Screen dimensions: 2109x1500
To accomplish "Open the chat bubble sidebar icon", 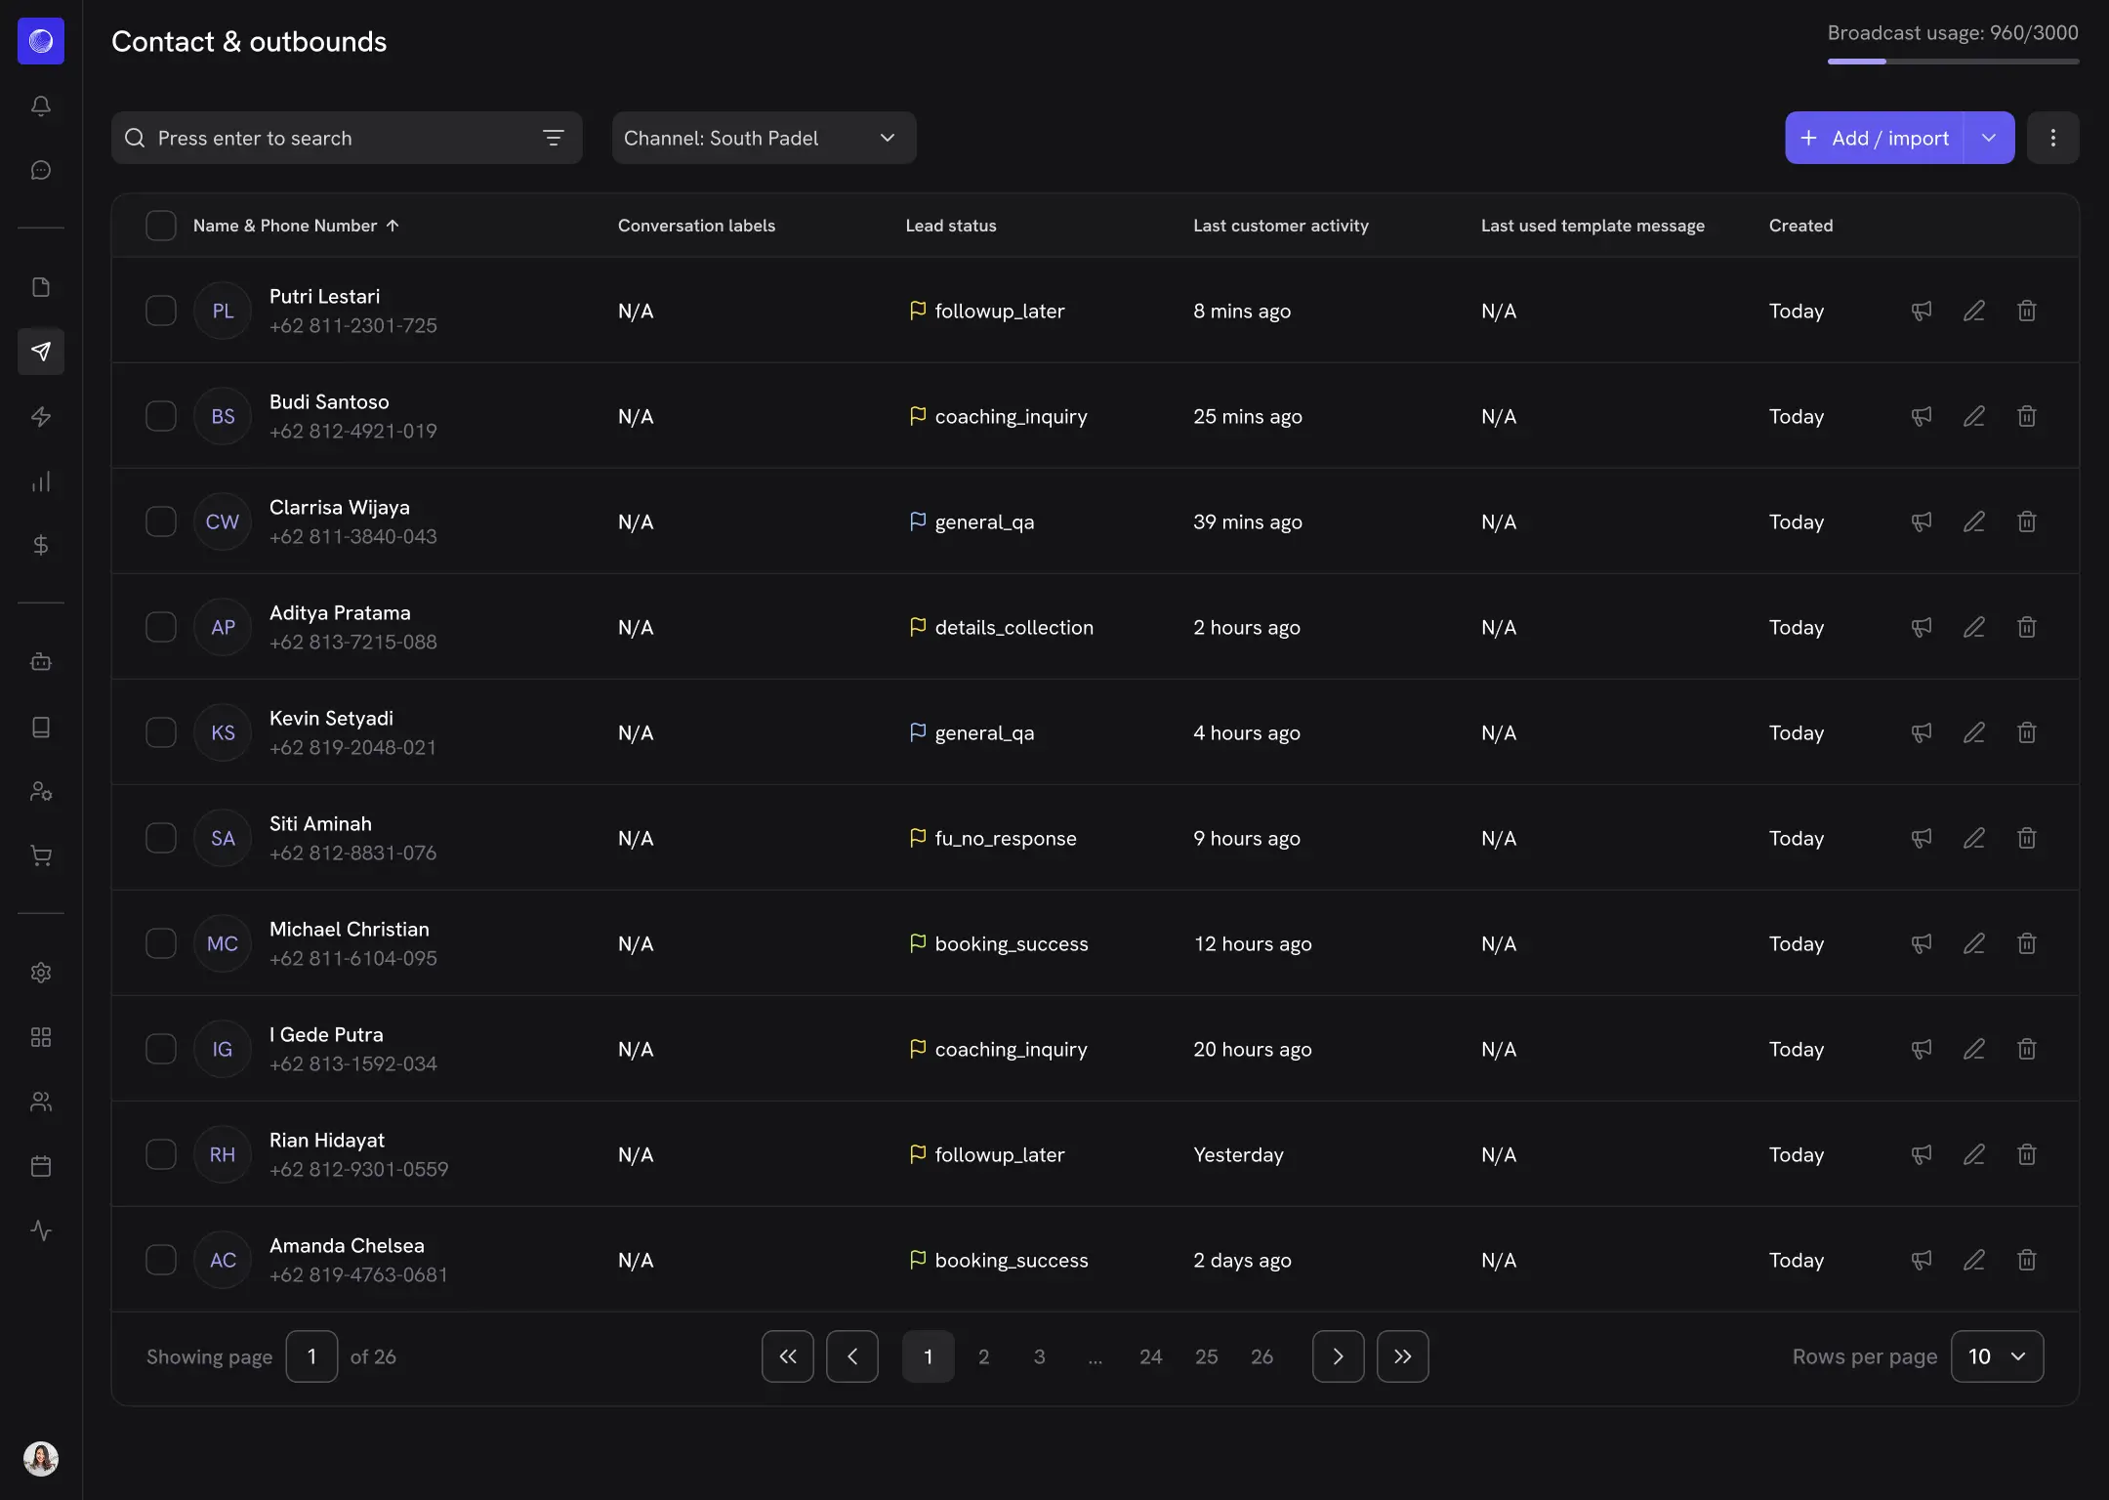I will (41, 170).
